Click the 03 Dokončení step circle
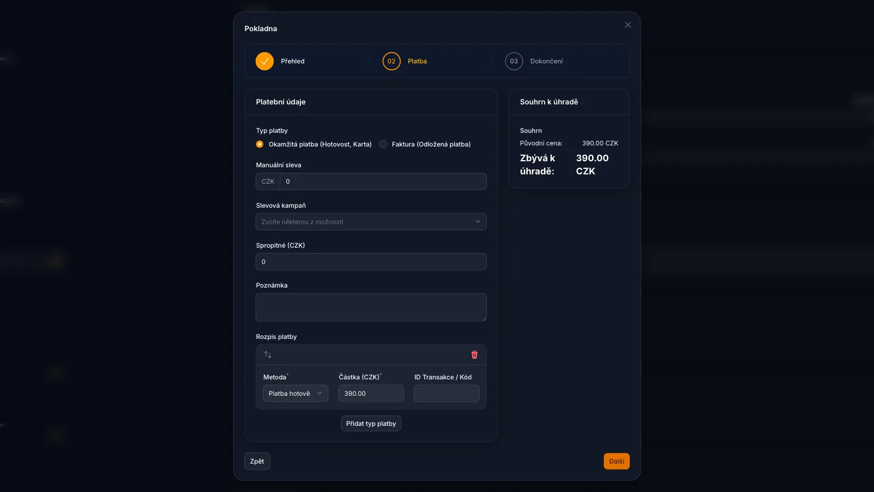This screenshot has width=874, height=492. 514,61
